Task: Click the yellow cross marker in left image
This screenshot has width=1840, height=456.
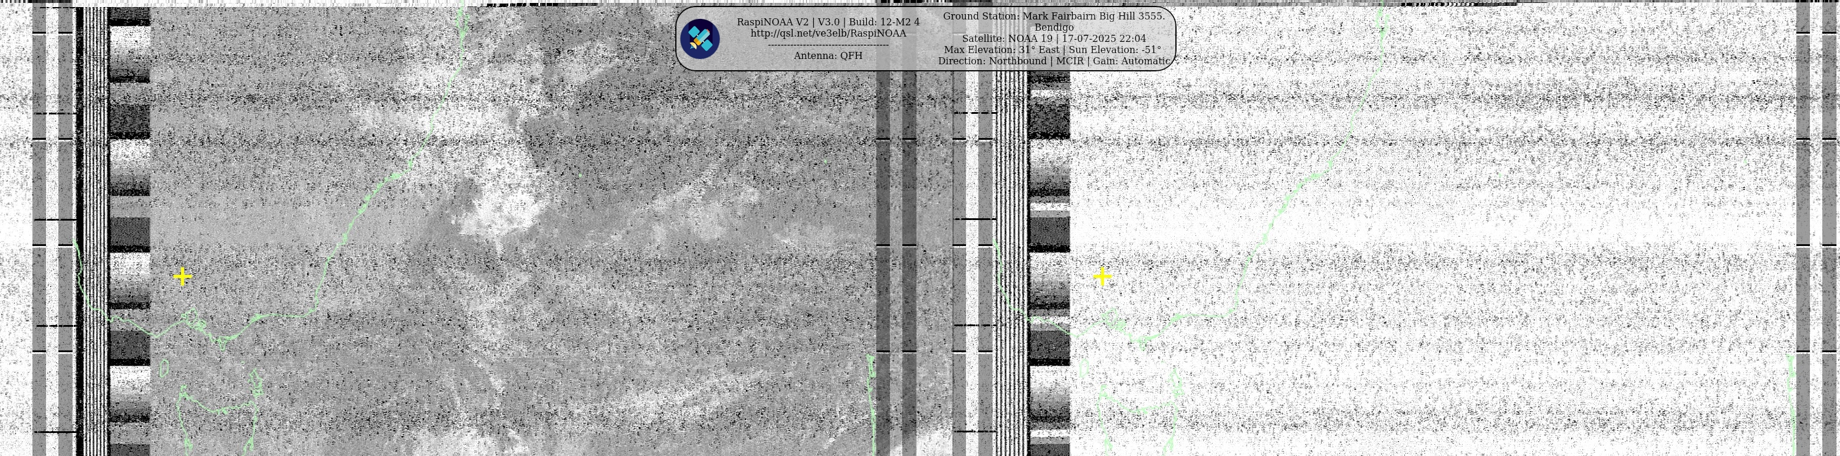Action: click(x=183, y=277)
